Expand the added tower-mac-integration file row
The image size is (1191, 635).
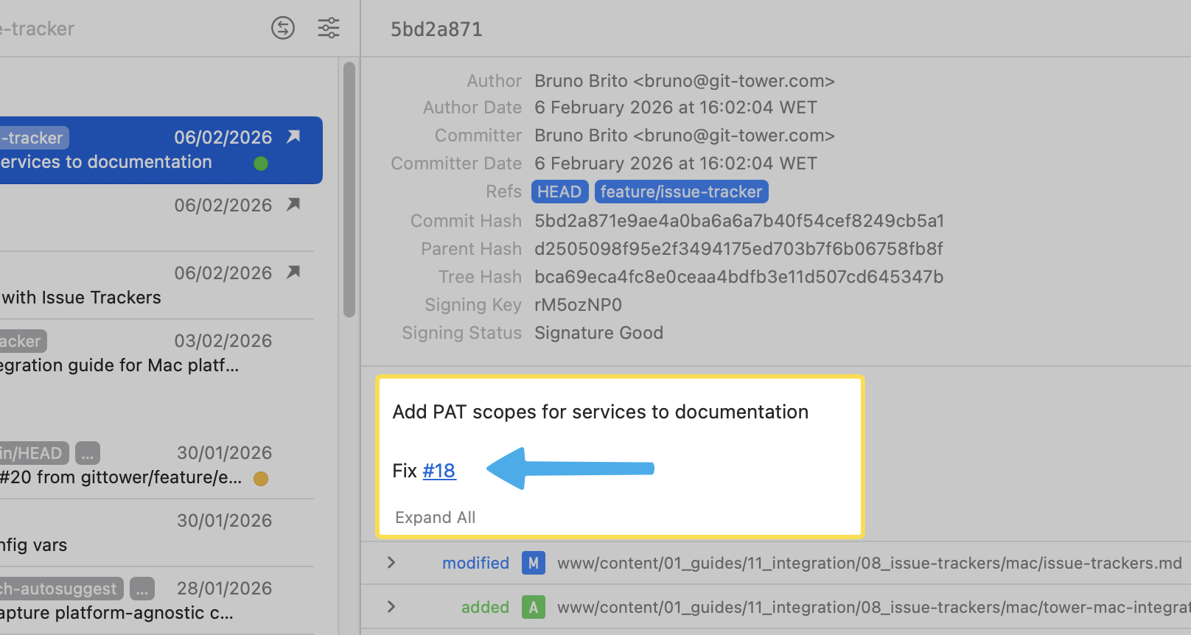tap(391, 607)
